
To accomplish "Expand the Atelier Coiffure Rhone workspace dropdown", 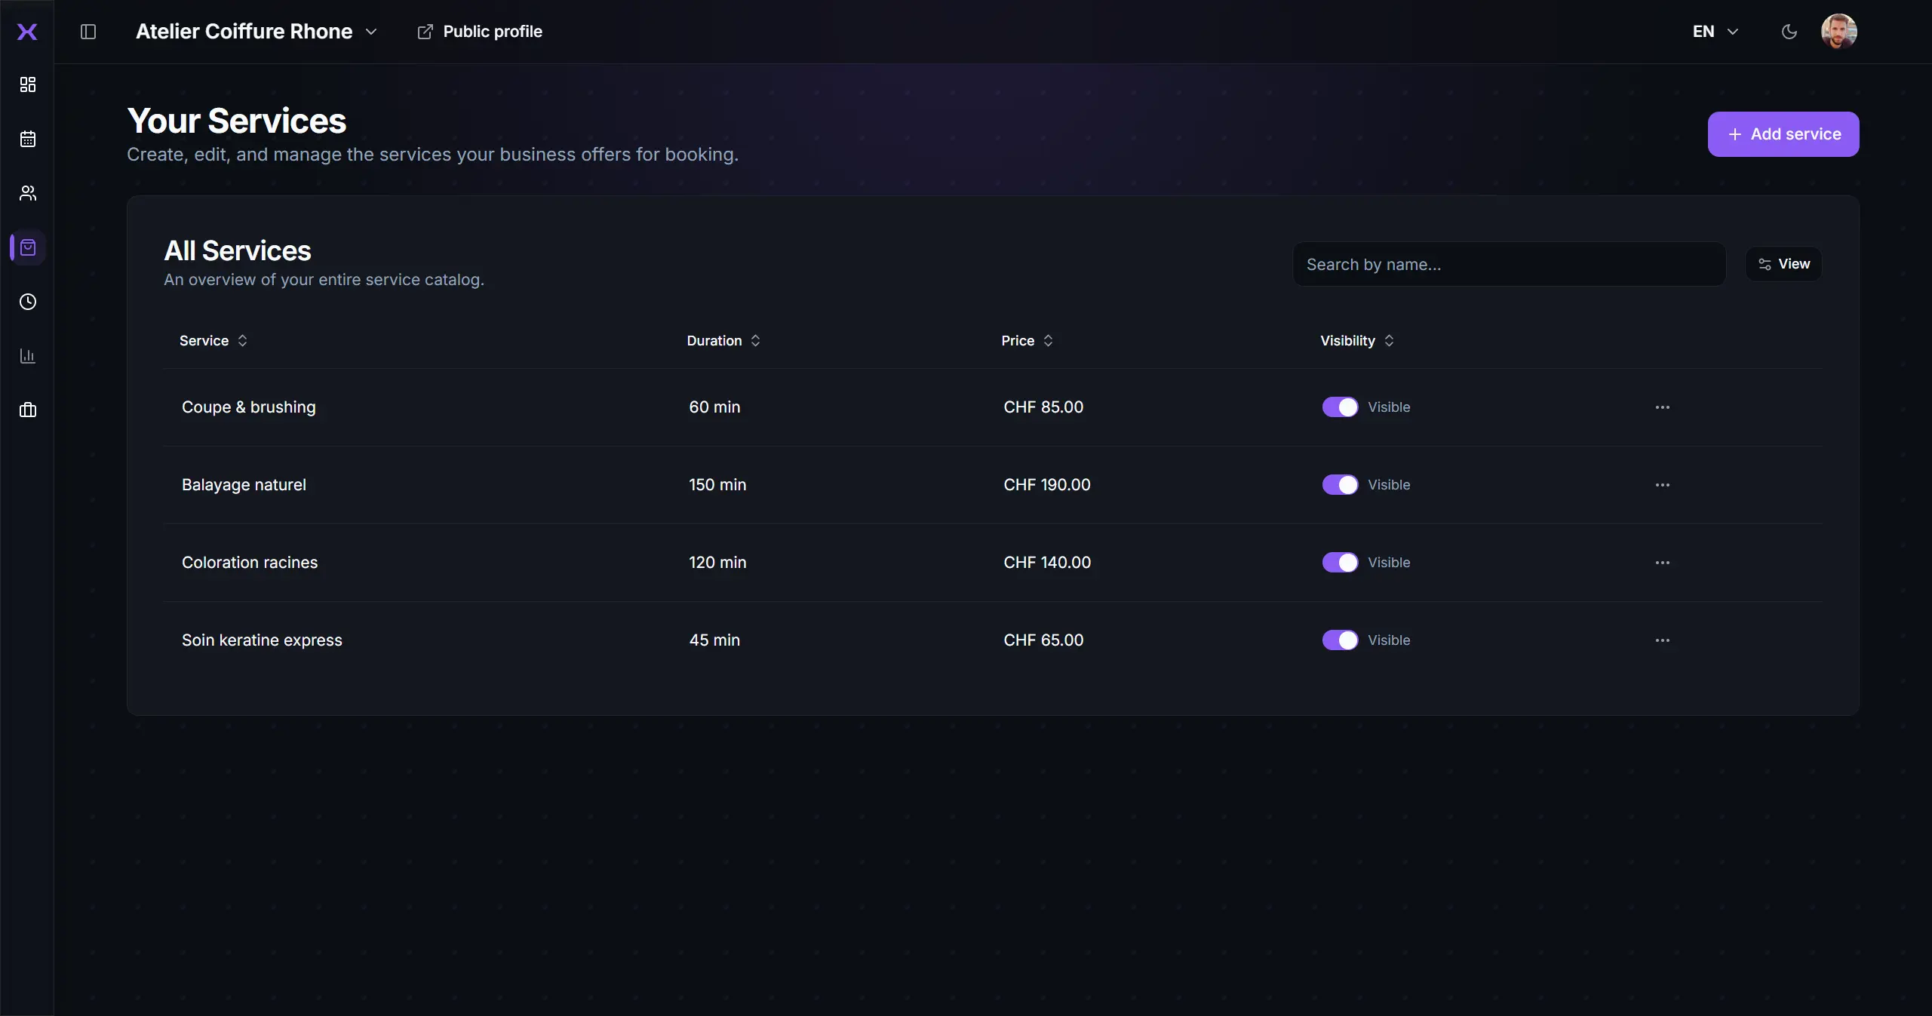I will [x=370, y=32].
